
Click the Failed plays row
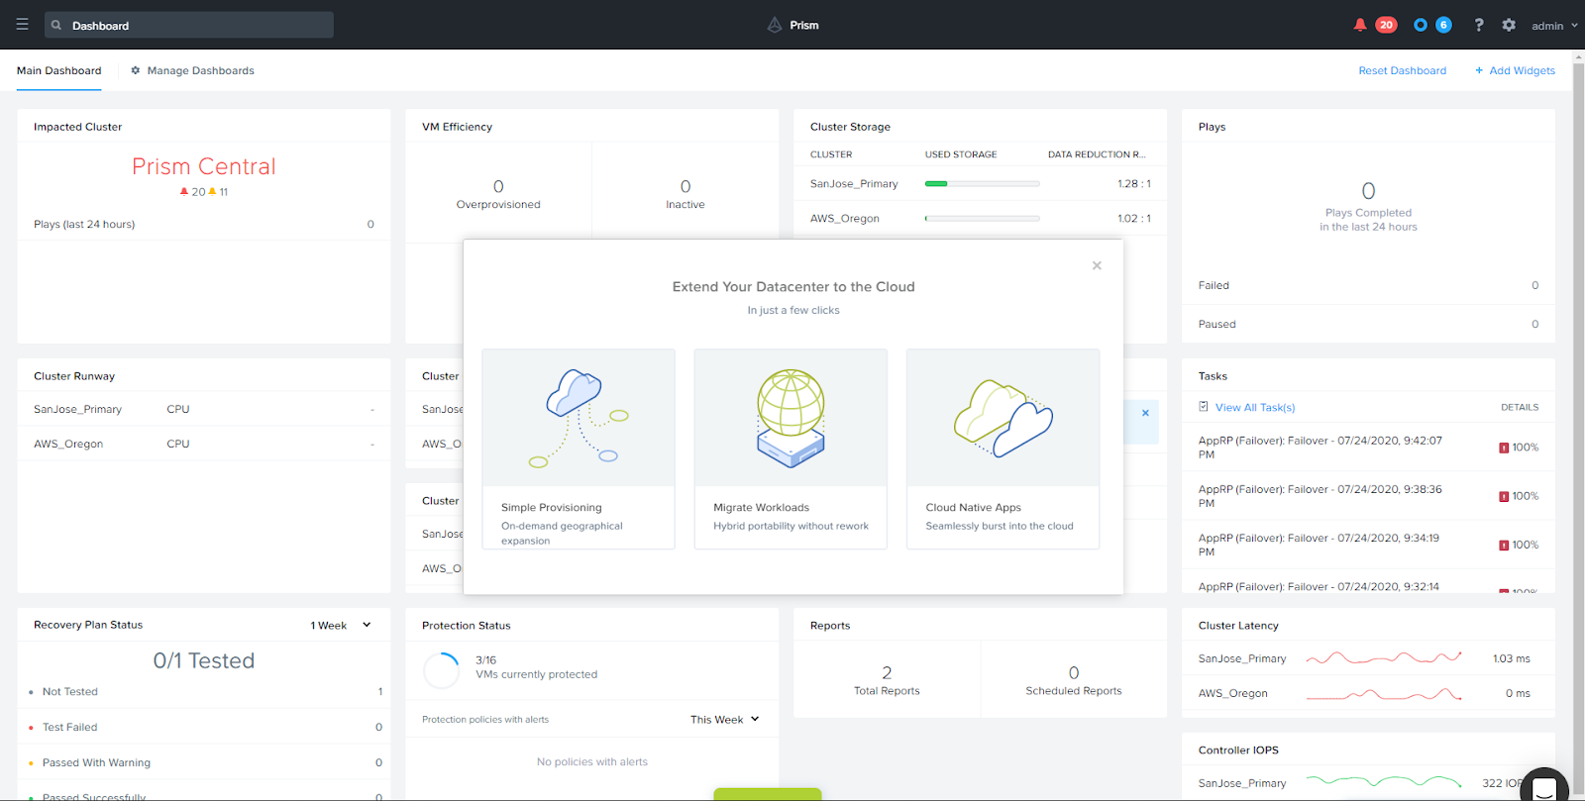pyautogui.click(x=1368, y=285)
